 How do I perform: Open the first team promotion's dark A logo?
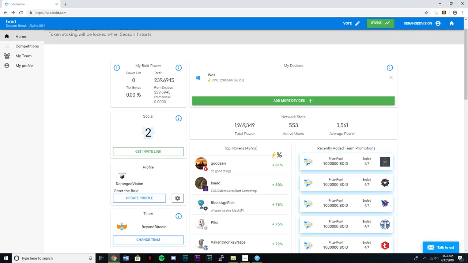[385, 161]
